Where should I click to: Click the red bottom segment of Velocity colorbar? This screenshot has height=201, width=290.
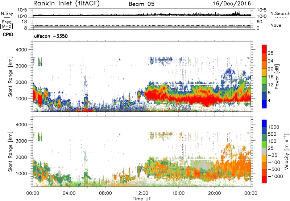(x=264, y=180)
